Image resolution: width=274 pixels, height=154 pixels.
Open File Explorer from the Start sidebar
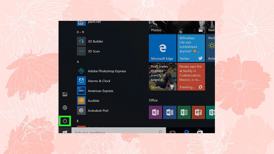65,94
